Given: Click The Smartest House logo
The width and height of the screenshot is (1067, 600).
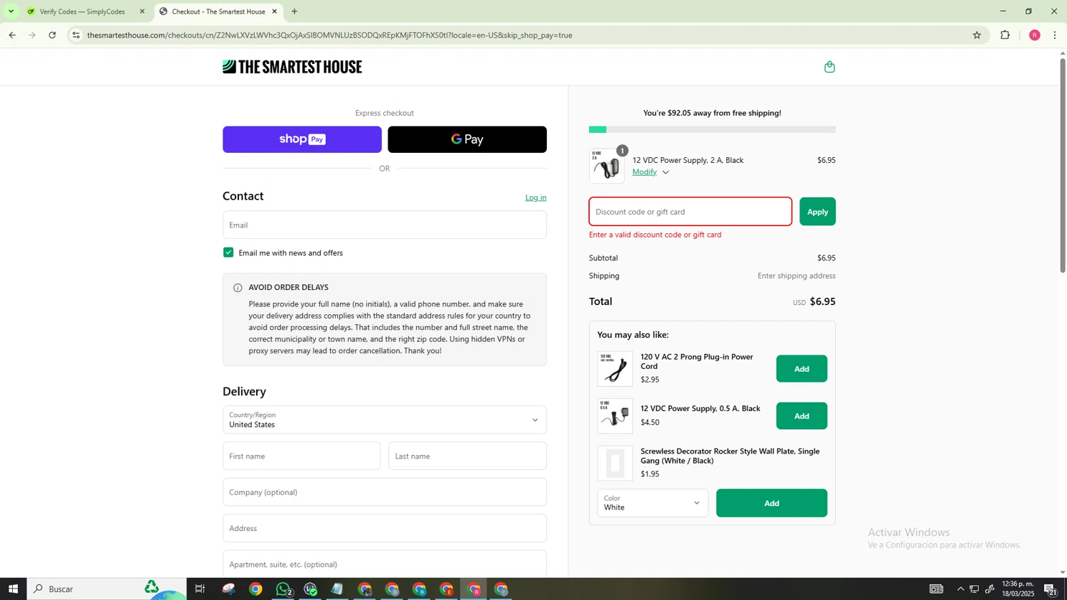Looking at the screenshot, I should (292, 67).
